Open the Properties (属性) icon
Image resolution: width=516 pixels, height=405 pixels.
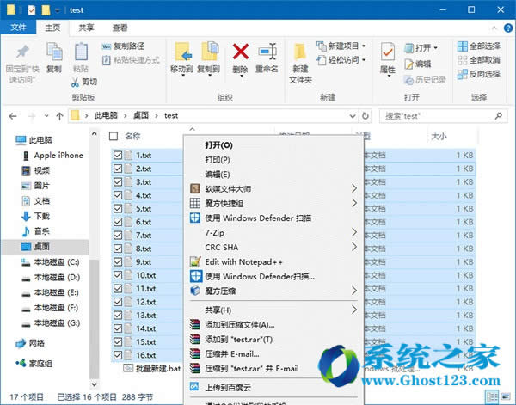[x=388, y=55]
